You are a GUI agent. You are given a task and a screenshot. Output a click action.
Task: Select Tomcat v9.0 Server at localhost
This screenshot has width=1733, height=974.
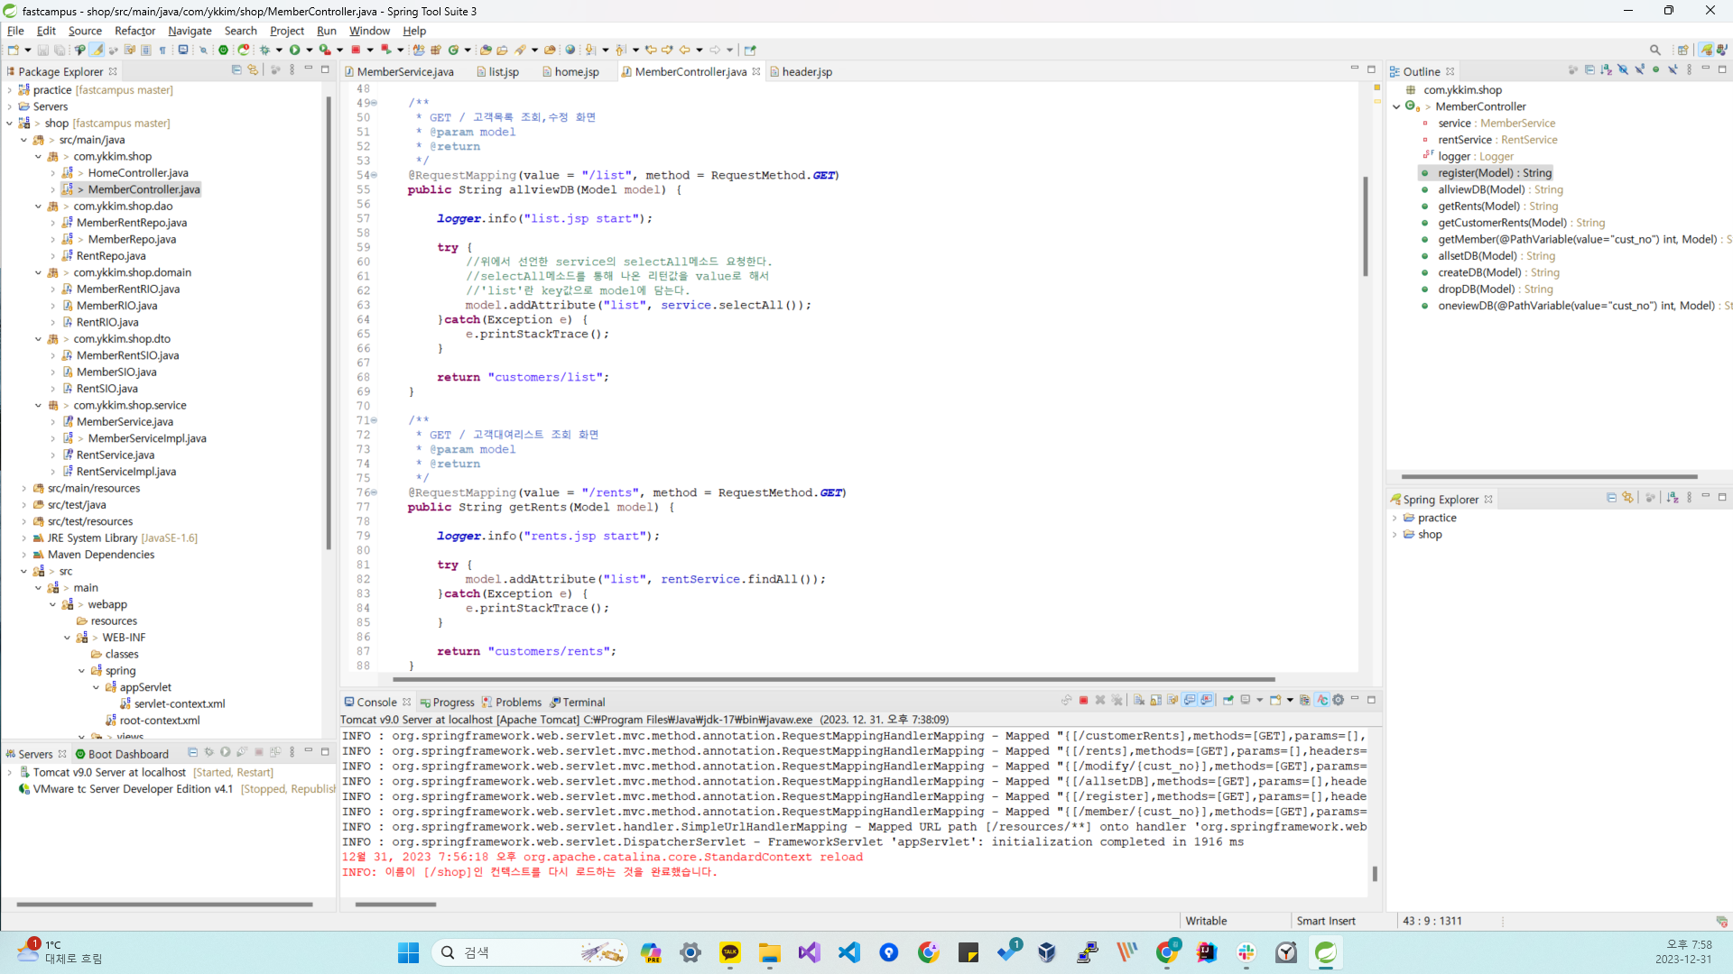[x=109, y=772]
